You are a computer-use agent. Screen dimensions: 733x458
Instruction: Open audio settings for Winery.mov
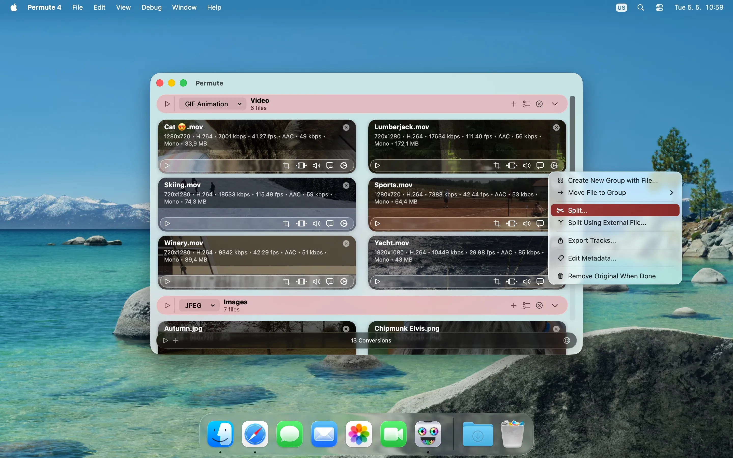[x=317, y=282]
